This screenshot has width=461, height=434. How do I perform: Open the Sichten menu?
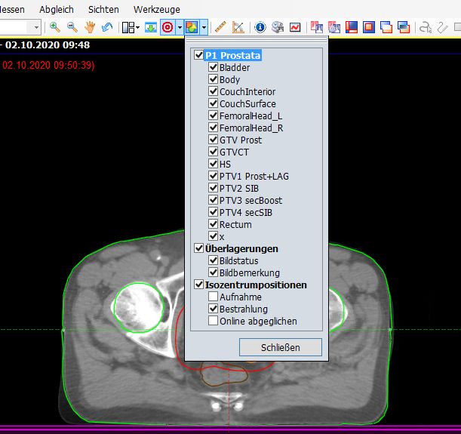103,9
